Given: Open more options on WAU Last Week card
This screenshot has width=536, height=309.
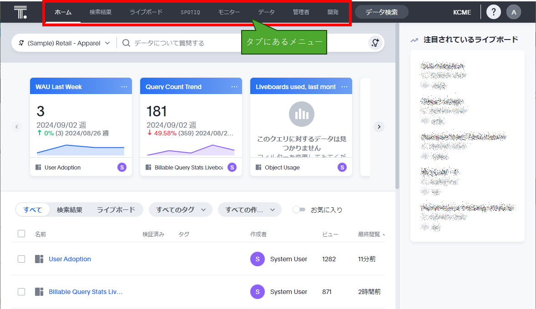Looking at the screenshot, I should (x=124, y=87).
